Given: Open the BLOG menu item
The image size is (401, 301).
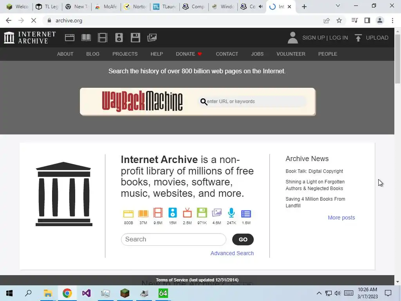Looking at the screenshot, I should tap(93, 54).
